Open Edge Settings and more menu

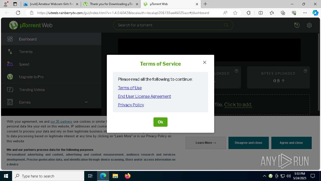(305, 13)
